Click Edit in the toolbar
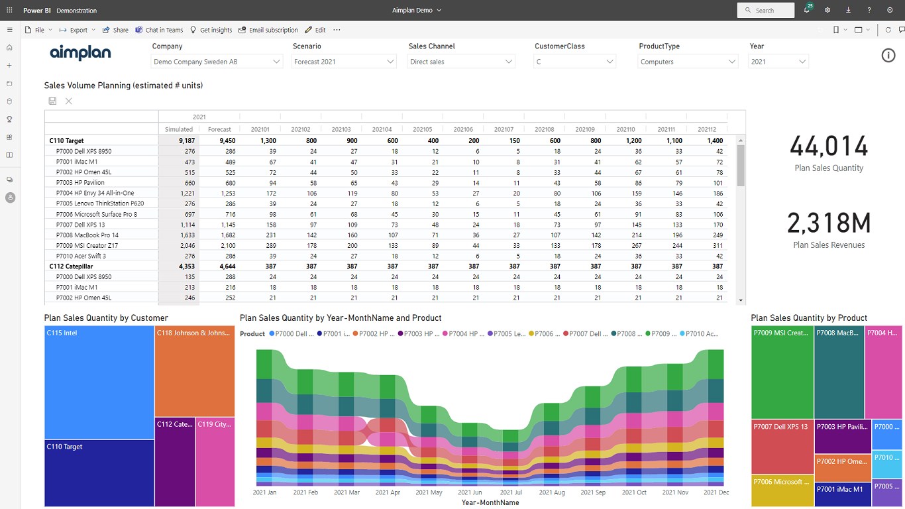The width and height of the screenshot is (905, 509). [x=315, y=30]
